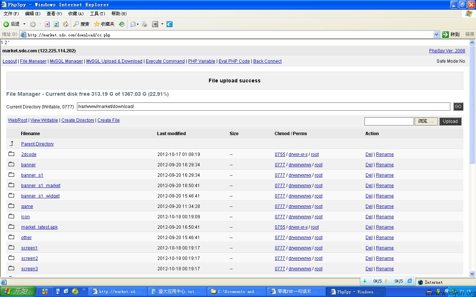
Task: Click the upload speed orange arrow icon
Action: coord(386,281)
